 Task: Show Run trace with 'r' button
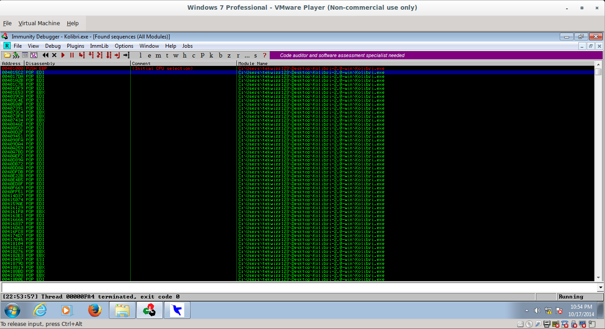[x=238, y=55]
